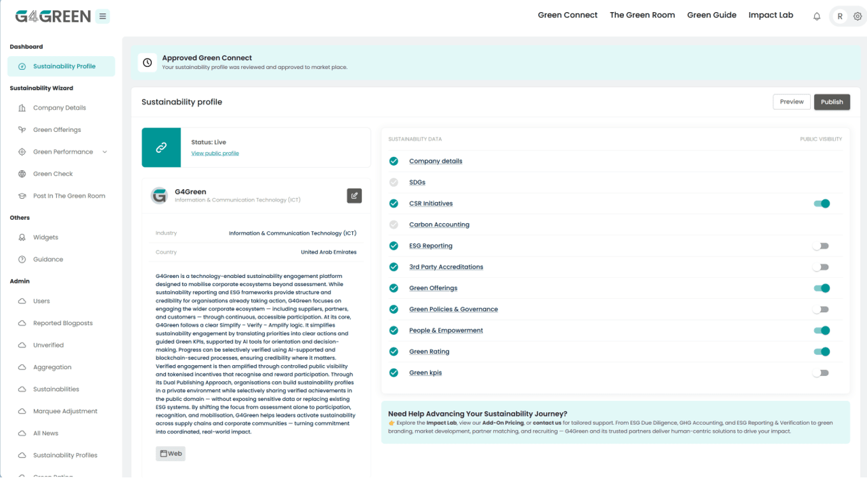This screenshot has height=478, width=867.
Task: Click graduation cap icon for Green Room post
Action: (x=22, y=196)
